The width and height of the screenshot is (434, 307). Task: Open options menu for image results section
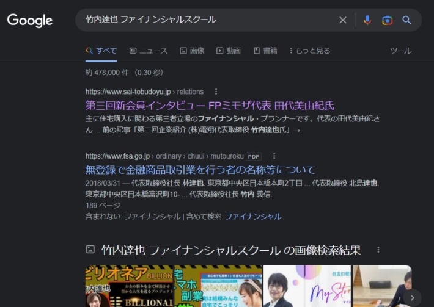click(378, 250)
